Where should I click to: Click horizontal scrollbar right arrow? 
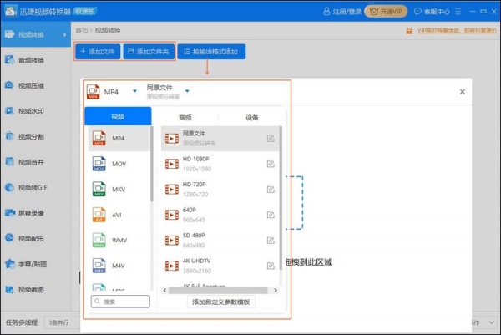[x=276, y=290]
